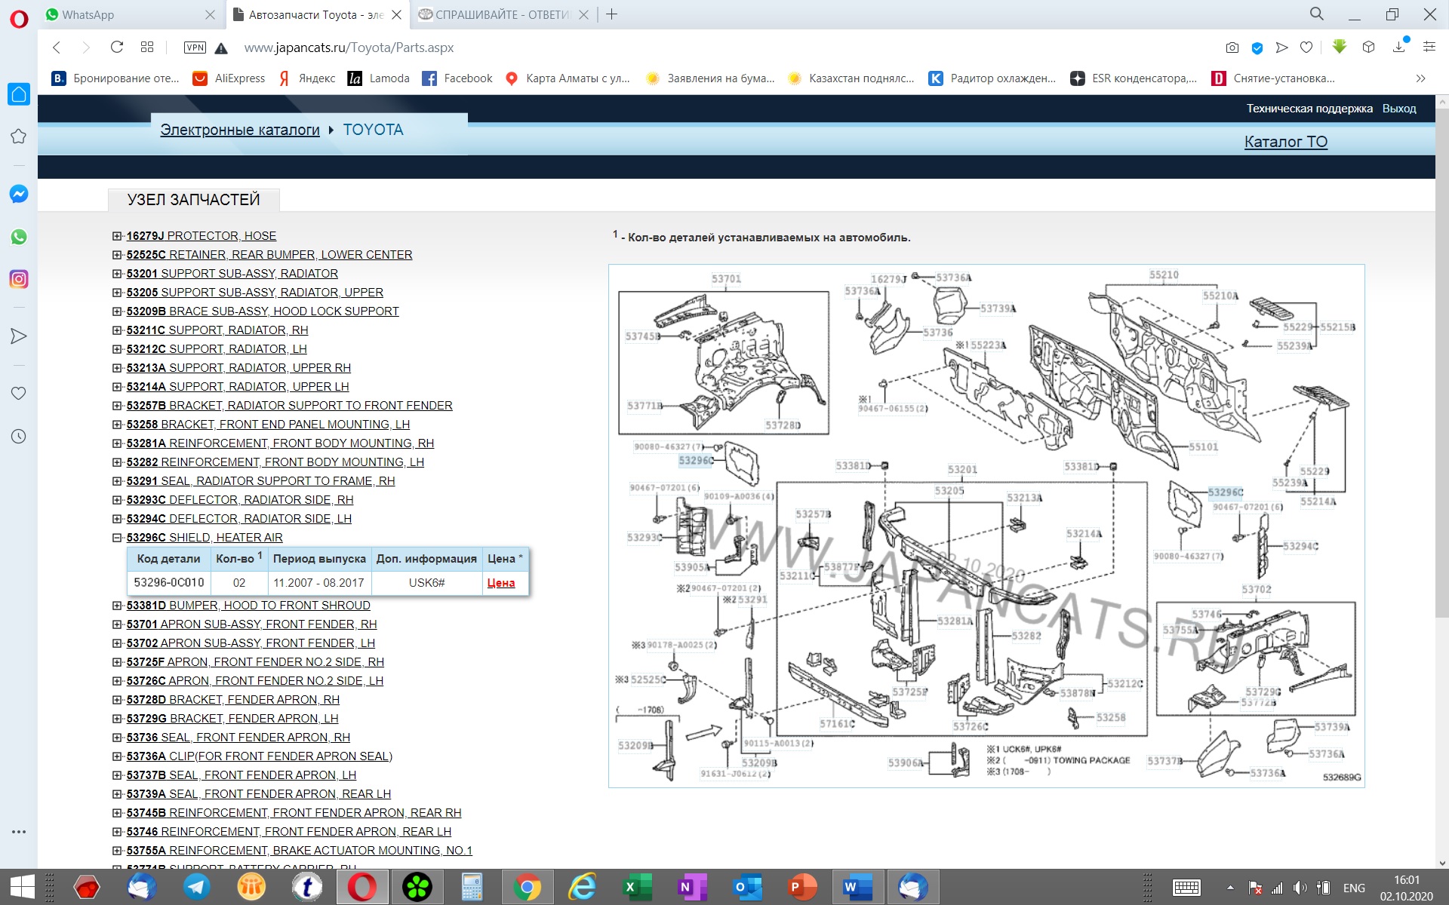This screenshot has height=905, width=1449.
Task: Open browsing history clock icon
Action: (19, 437)
